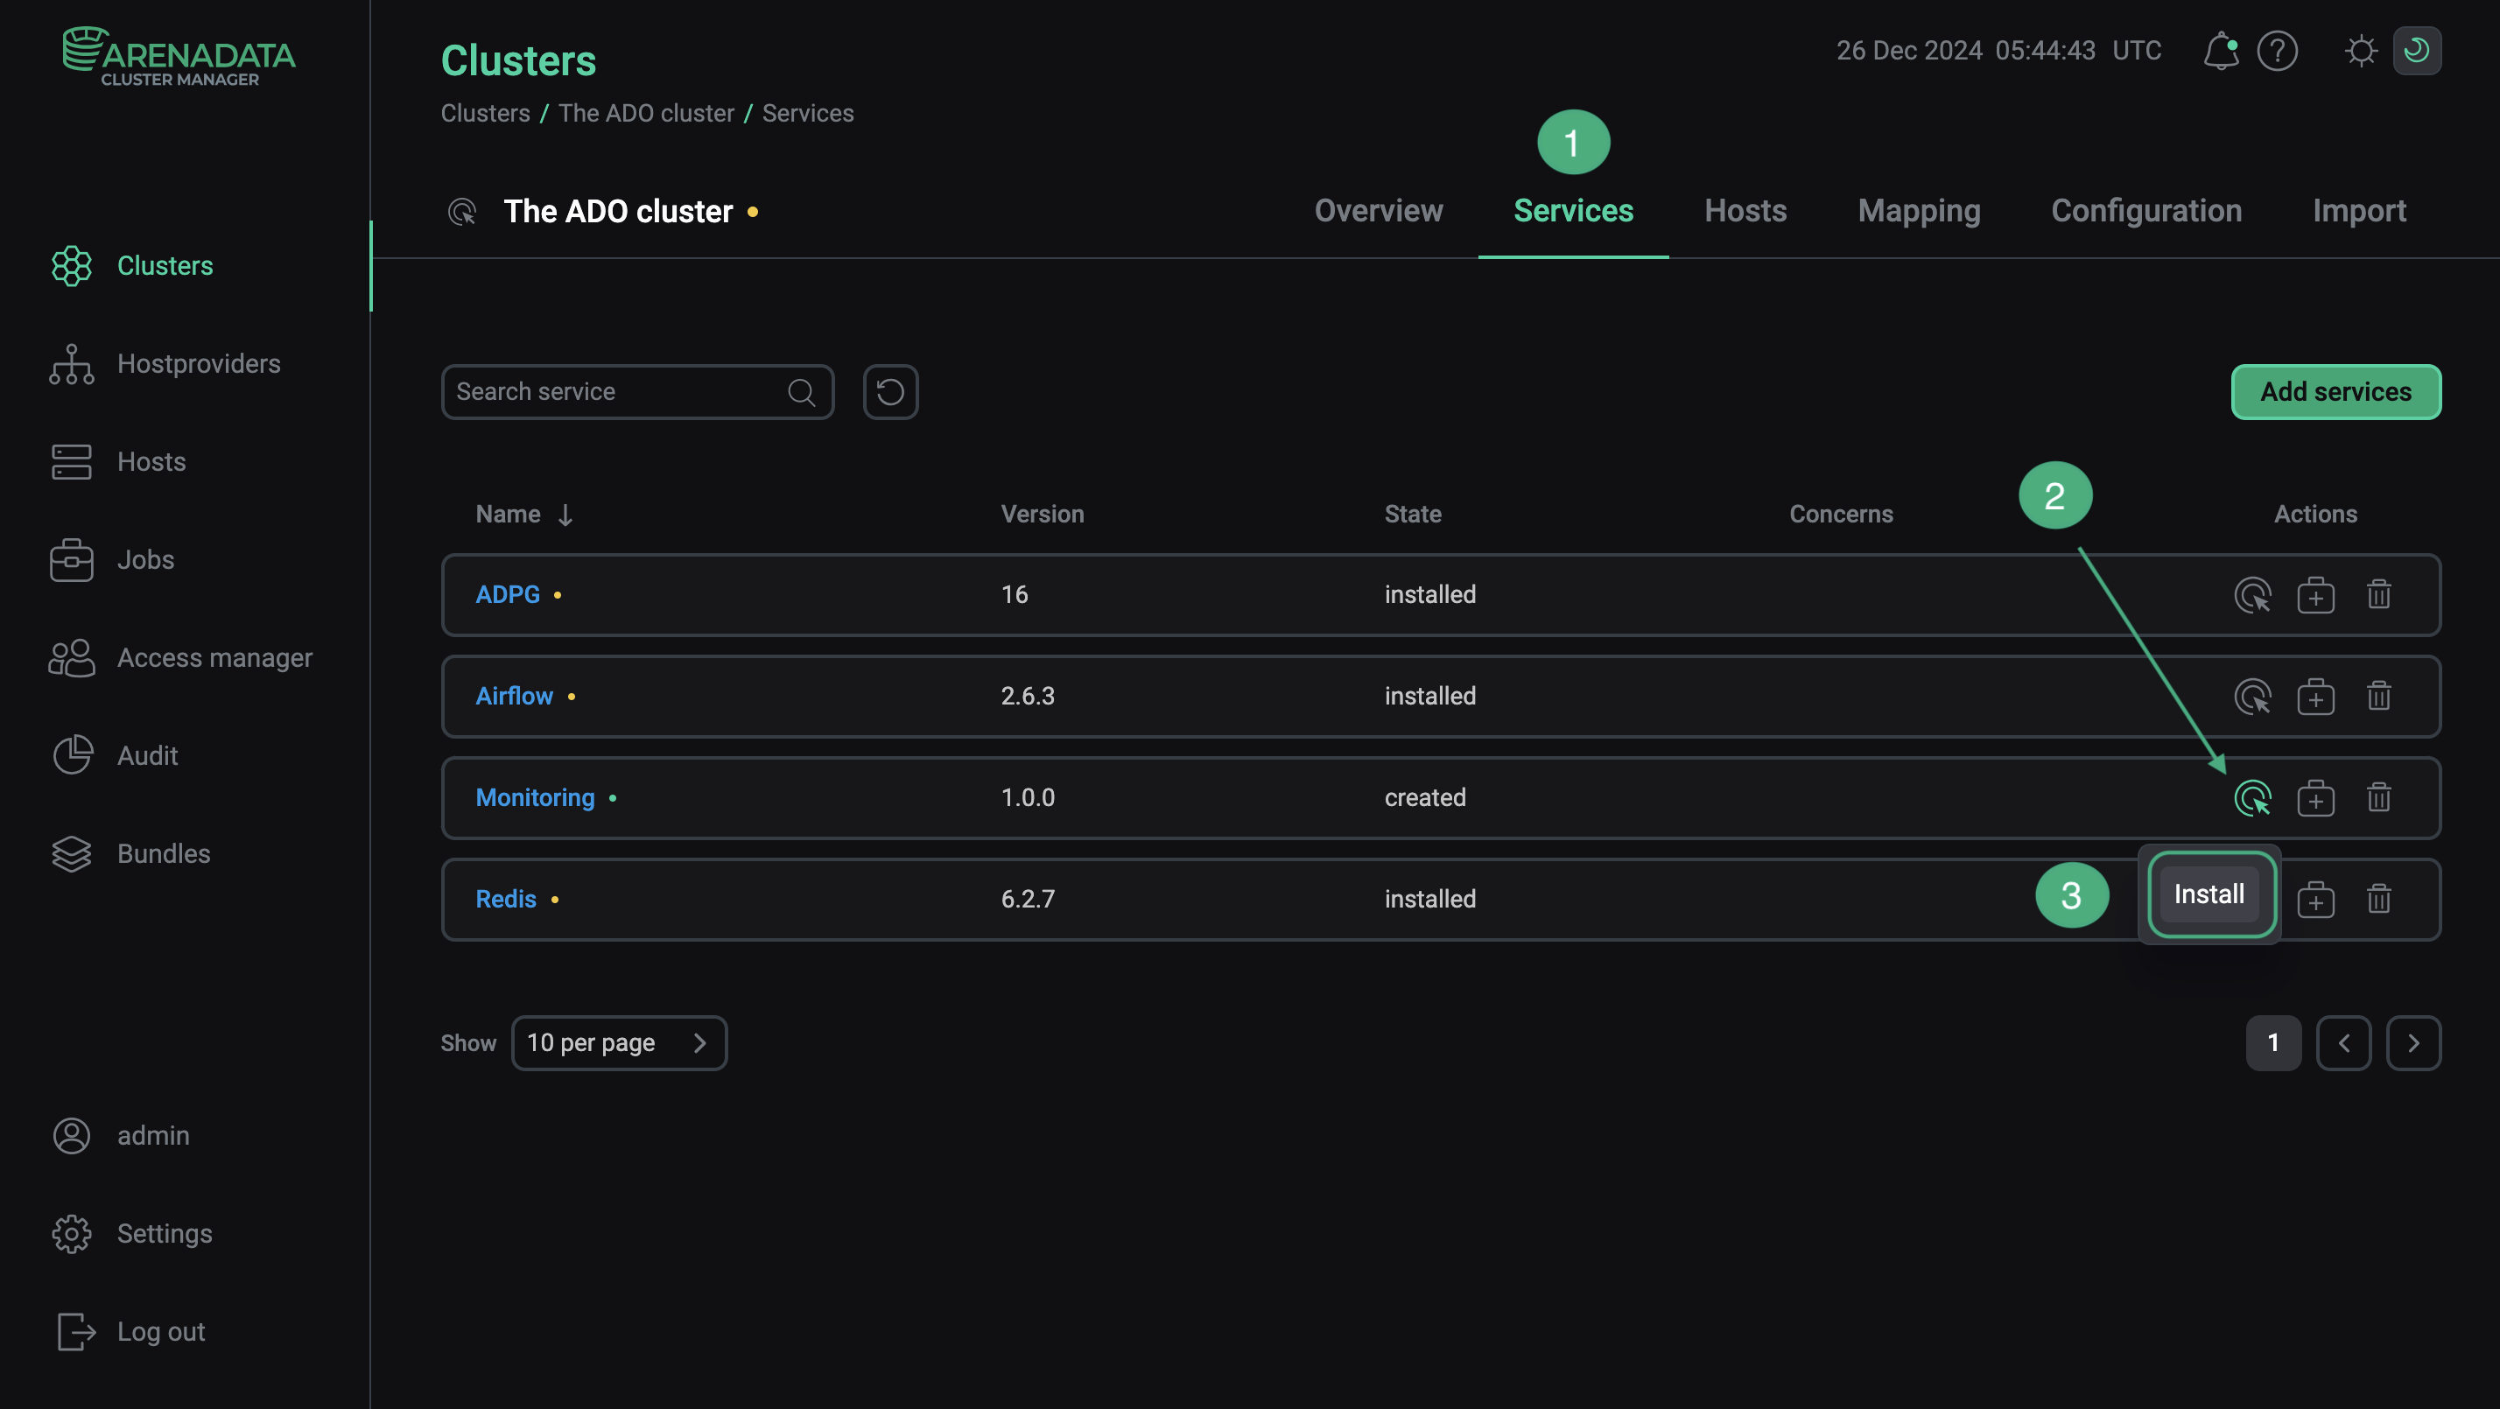Click the Add services button

tap(2335, 391)
